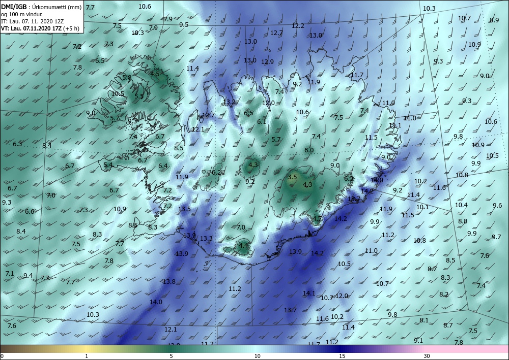Click the map value 6.4
The width and height of the screenshot is (509, 360).
point(163,166)
